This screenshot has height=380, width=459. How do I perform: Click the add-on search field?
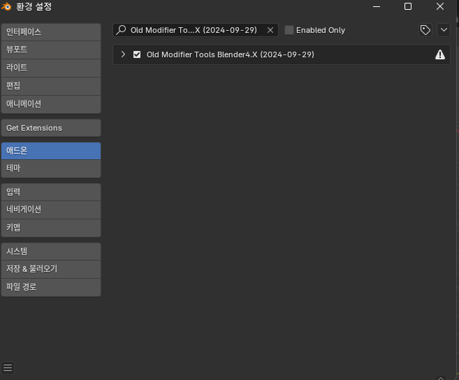(x=196, y=30)
